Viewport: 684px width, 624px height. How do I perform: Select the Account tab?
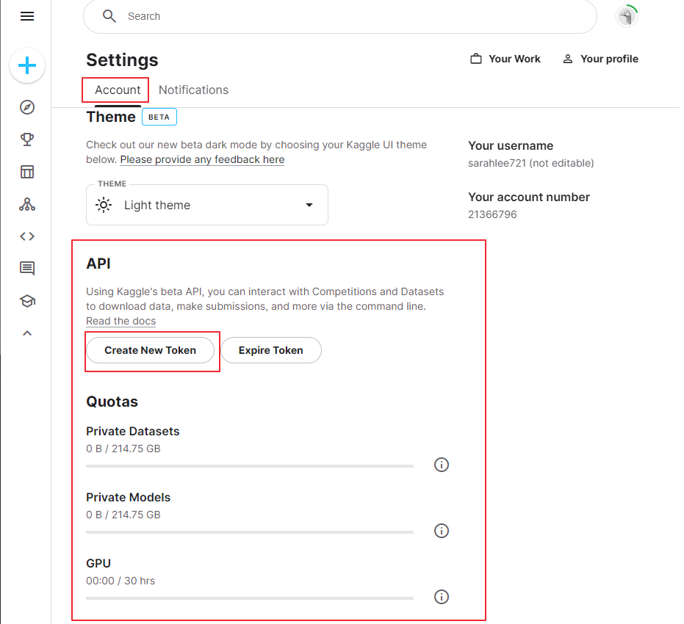point(118,90)
